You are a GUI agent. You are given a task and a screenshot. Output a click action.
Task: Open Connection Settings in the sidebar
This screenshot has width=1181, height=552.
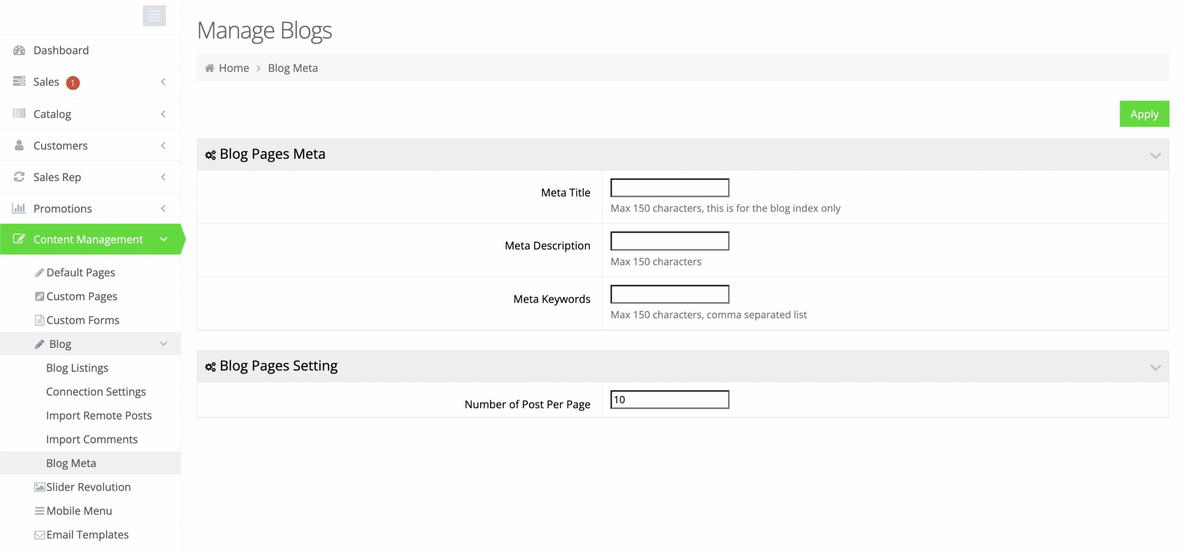click(x=95, y=392)
